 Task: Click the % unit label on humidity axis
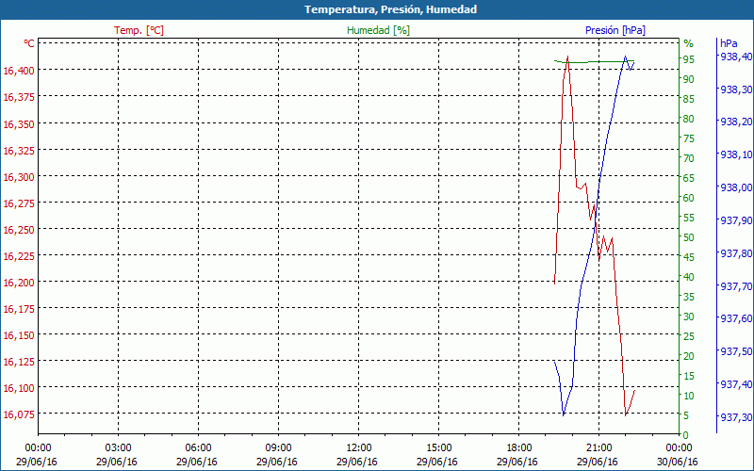(x=689, y=43)
